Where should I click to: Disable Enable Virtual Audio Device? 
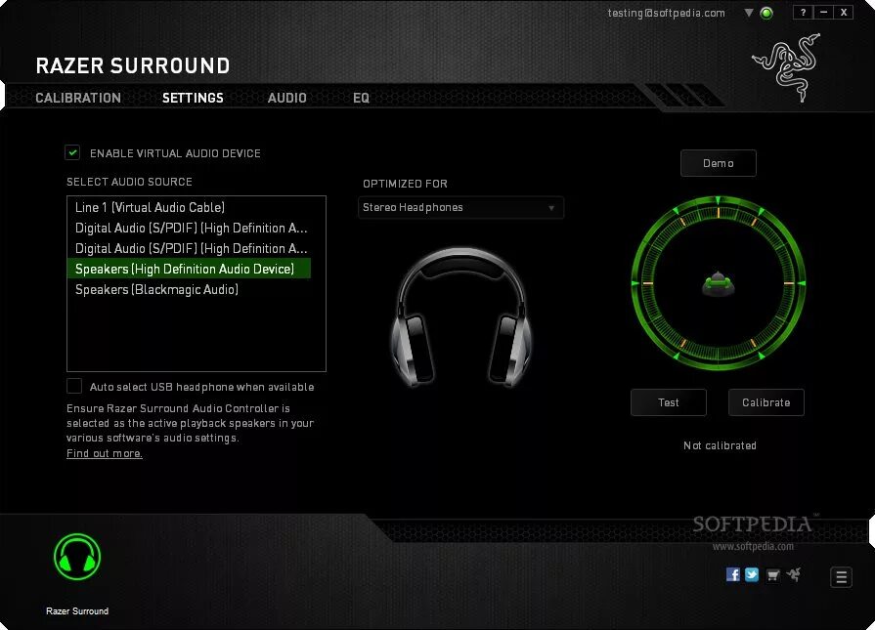[73, 152]
